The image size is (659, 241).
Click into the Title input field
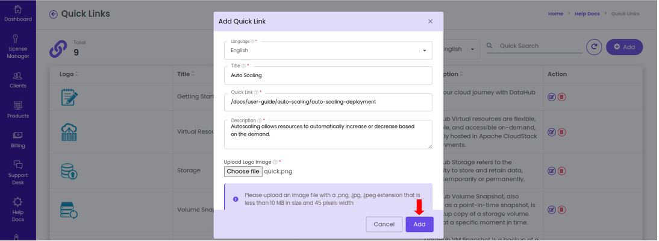(328, 76)
